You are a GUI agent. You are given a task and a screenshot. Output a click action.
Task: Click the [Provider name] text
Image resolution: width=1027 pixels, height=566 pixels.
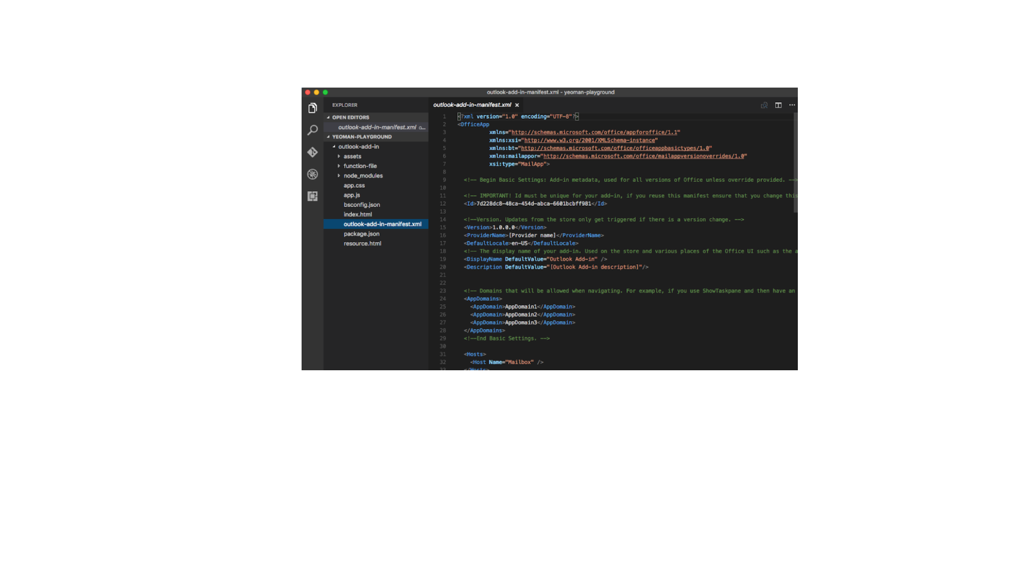pos(532,236)
